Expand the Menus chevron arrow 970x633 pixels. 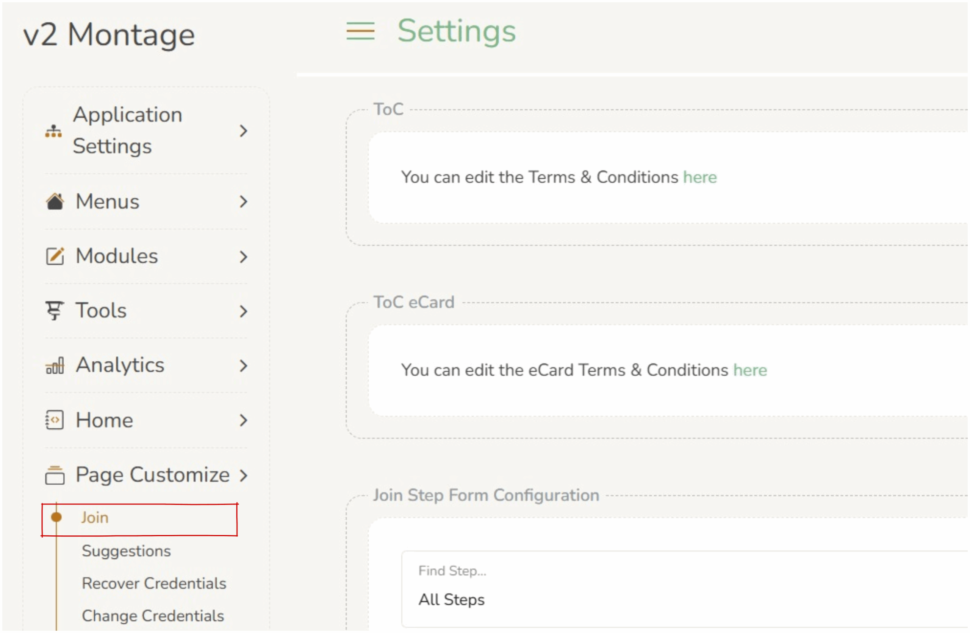(243, 202)
